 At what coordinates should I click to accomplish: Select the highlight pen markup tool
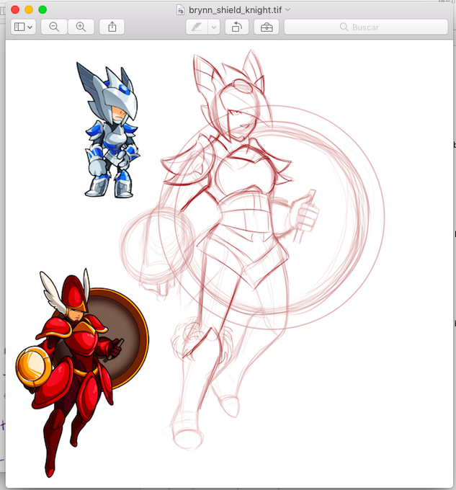pos(197,27)
